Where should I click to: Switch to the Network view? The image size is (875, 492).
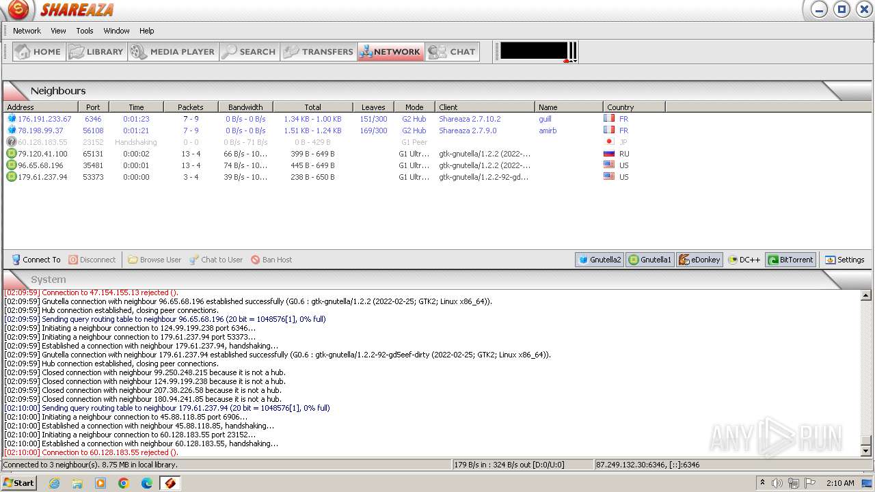coord(391,51)
